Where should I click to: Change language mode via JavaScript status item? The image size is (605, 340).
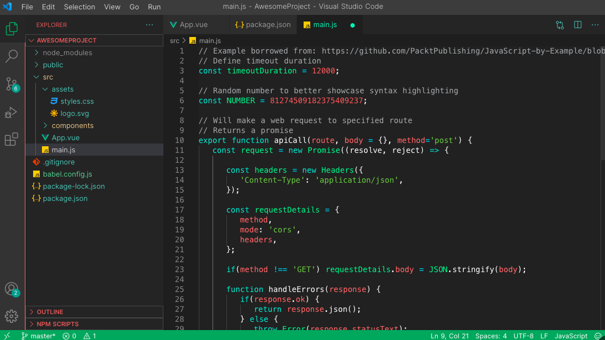tap(571, 336)
